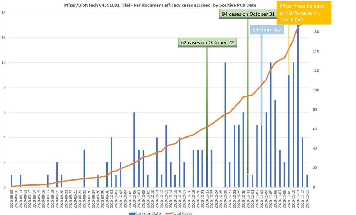This screenshot has height=215, width=356.
Task: Select the '94 cases on October 31' callout
Action: click(x=248, y=14)
